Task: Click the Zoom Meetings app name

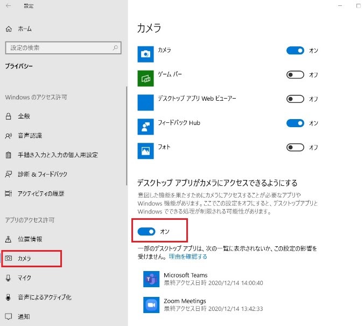Action: point(185,301)
